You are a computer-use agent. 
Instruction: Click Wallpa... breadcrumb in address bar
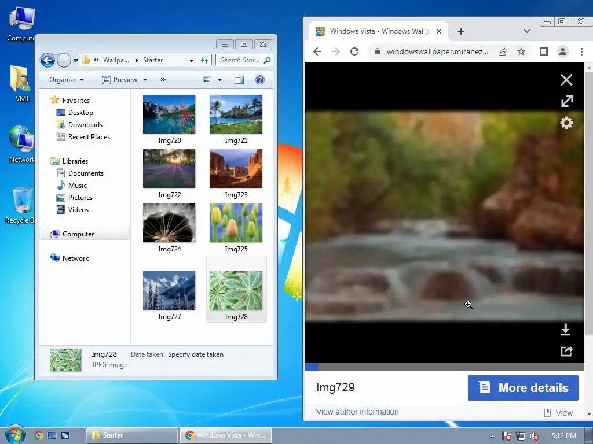pyautogui.click(x=116, y=60)
